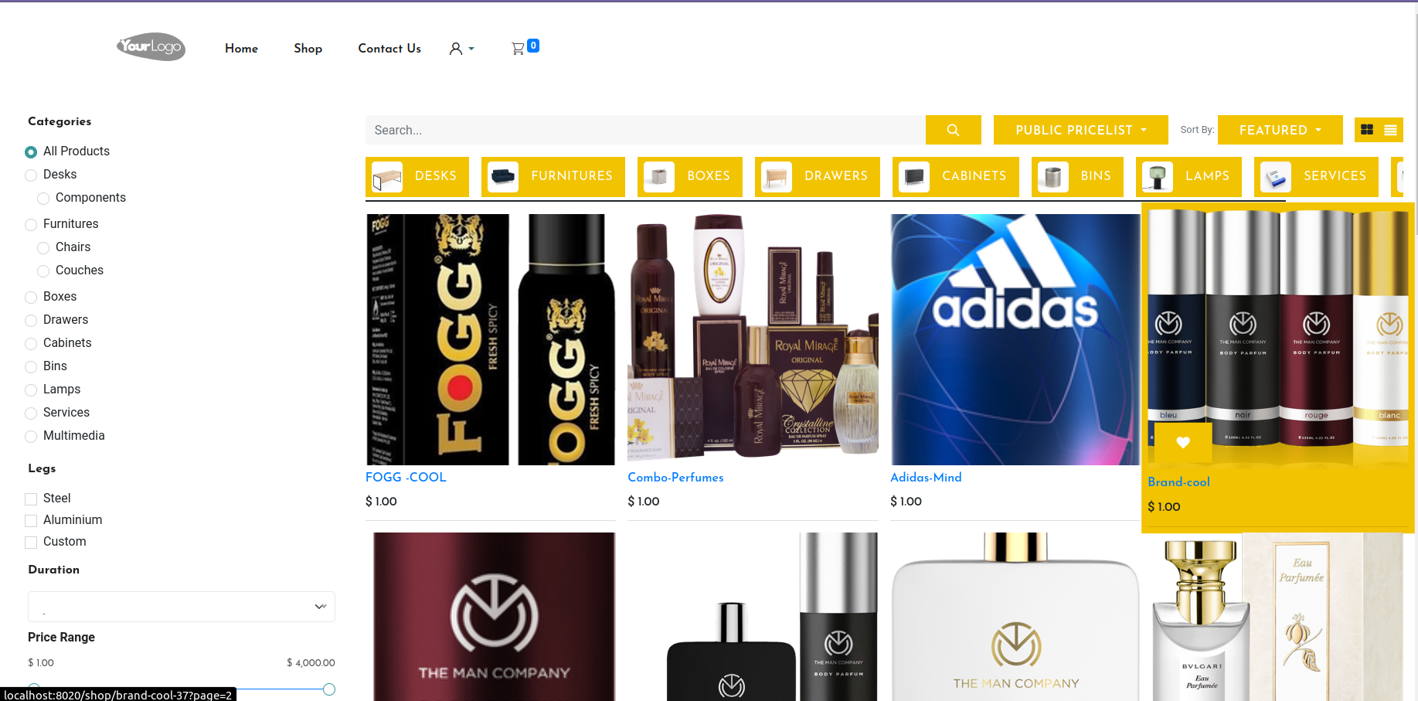
Task: Click the Boxes category icon
Action: point(659,177)
